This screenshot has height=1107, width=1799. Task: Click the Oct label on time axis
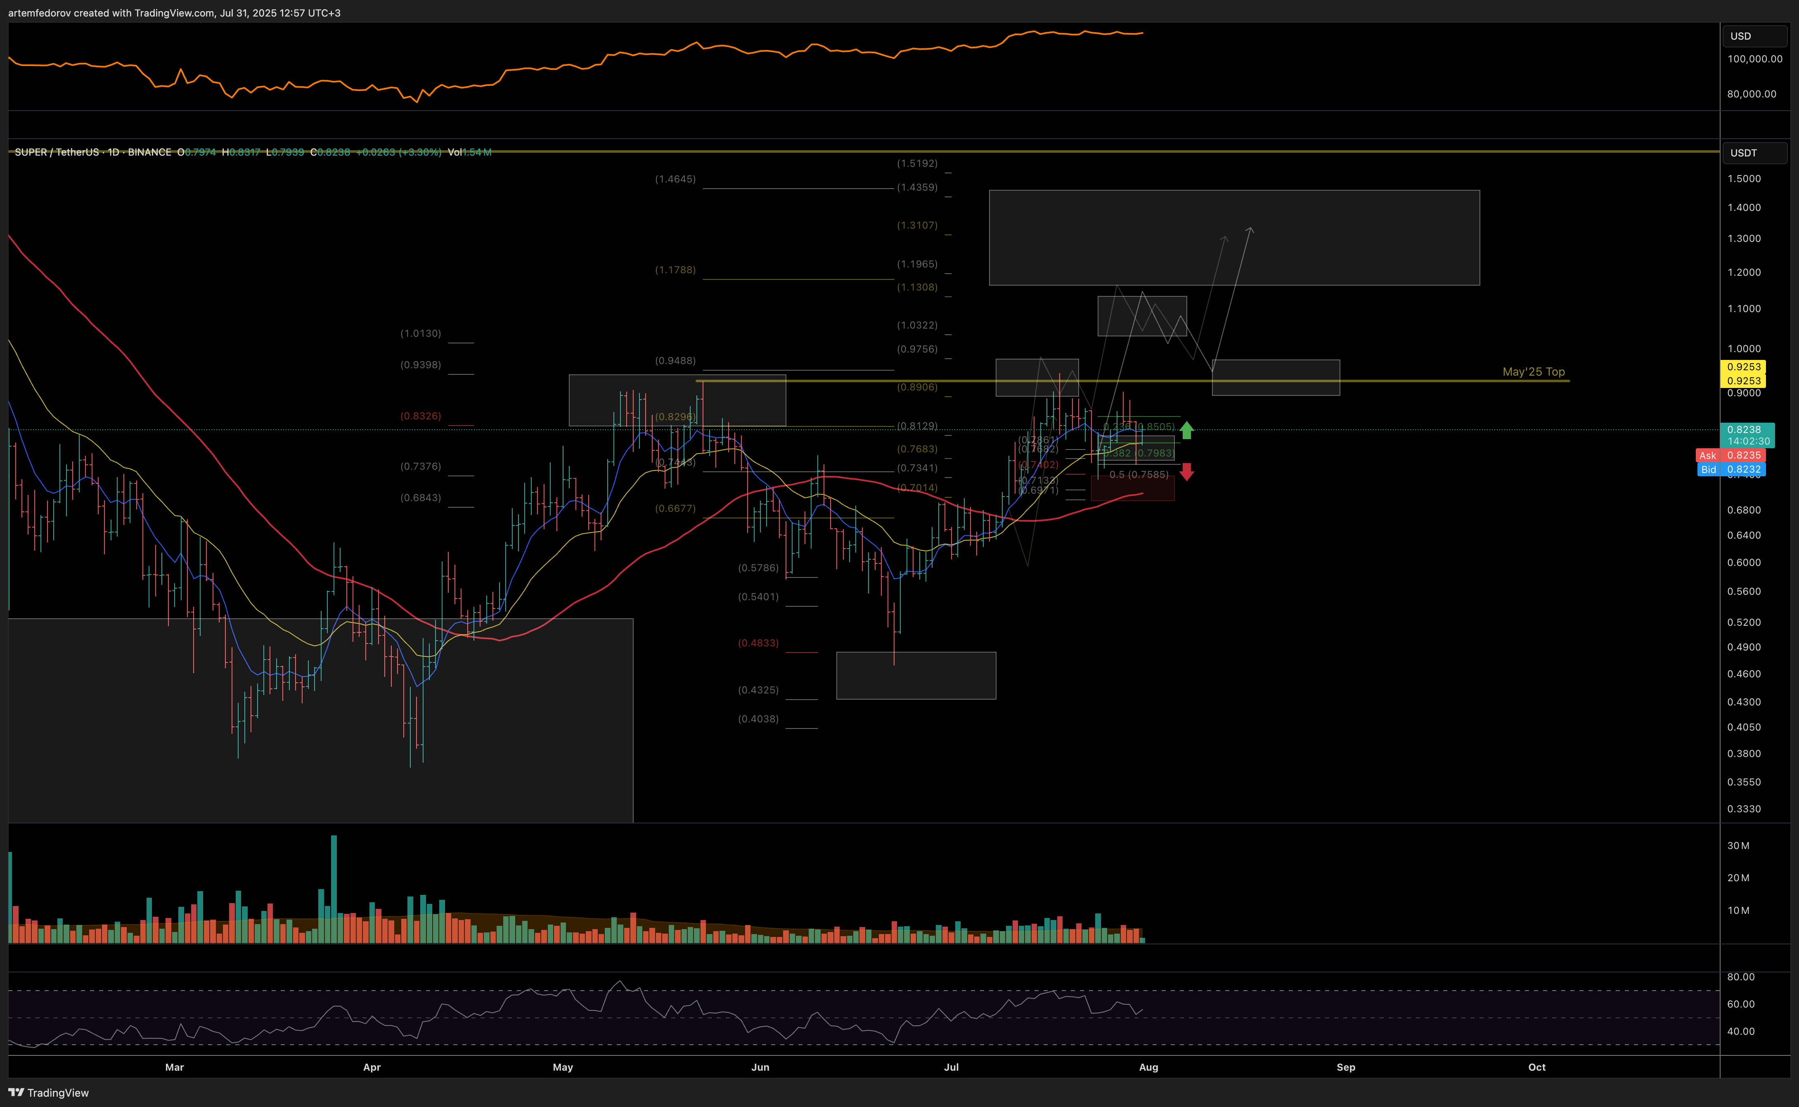click(1537, 1067)
